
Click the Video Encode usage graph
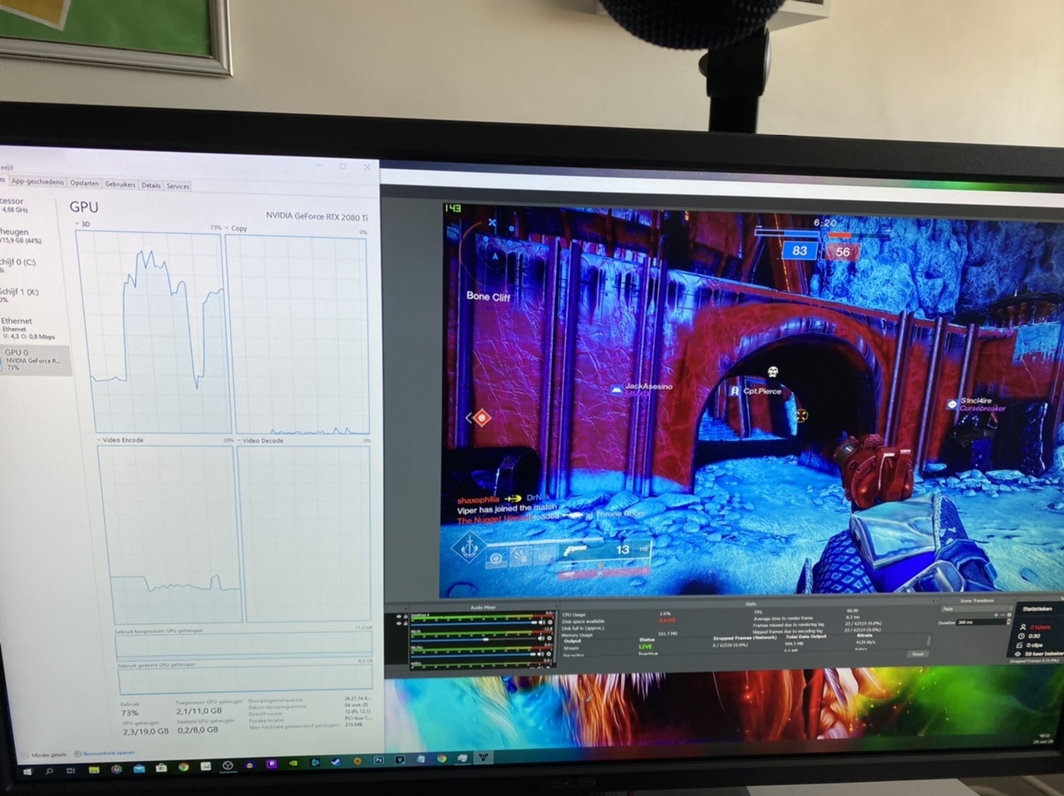[x=170, y=534]
